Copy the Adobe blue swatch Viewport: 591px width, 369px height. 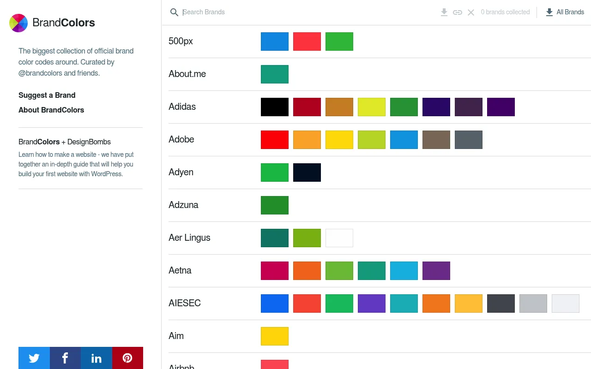pyautogui.click(x=404, y=140)
